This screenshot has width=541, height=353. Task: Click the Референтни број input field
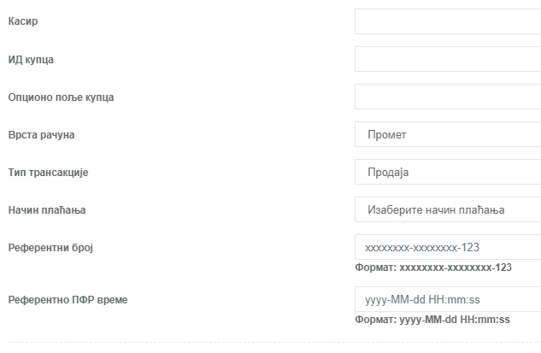[448, 247]
